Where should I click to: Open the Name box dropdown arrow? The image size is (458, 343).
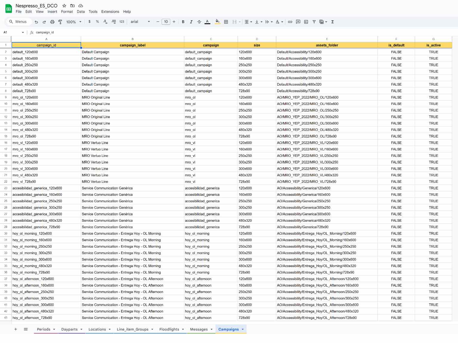(x=23, y=33)
